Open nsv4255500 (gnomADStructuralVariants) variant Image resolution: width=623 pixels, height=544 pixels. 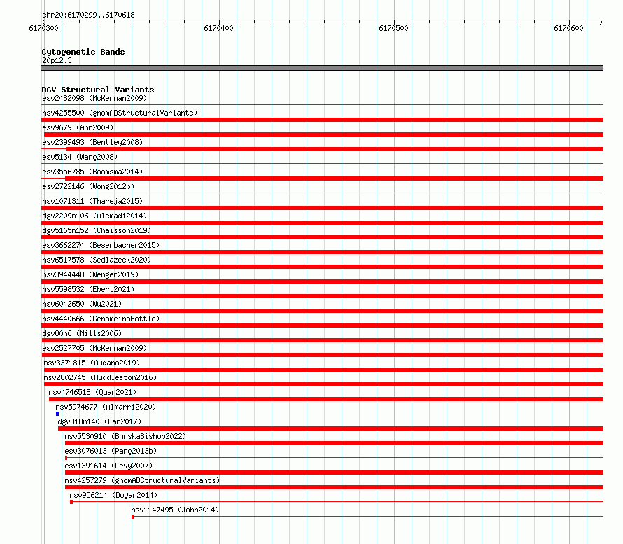(120, 113)
